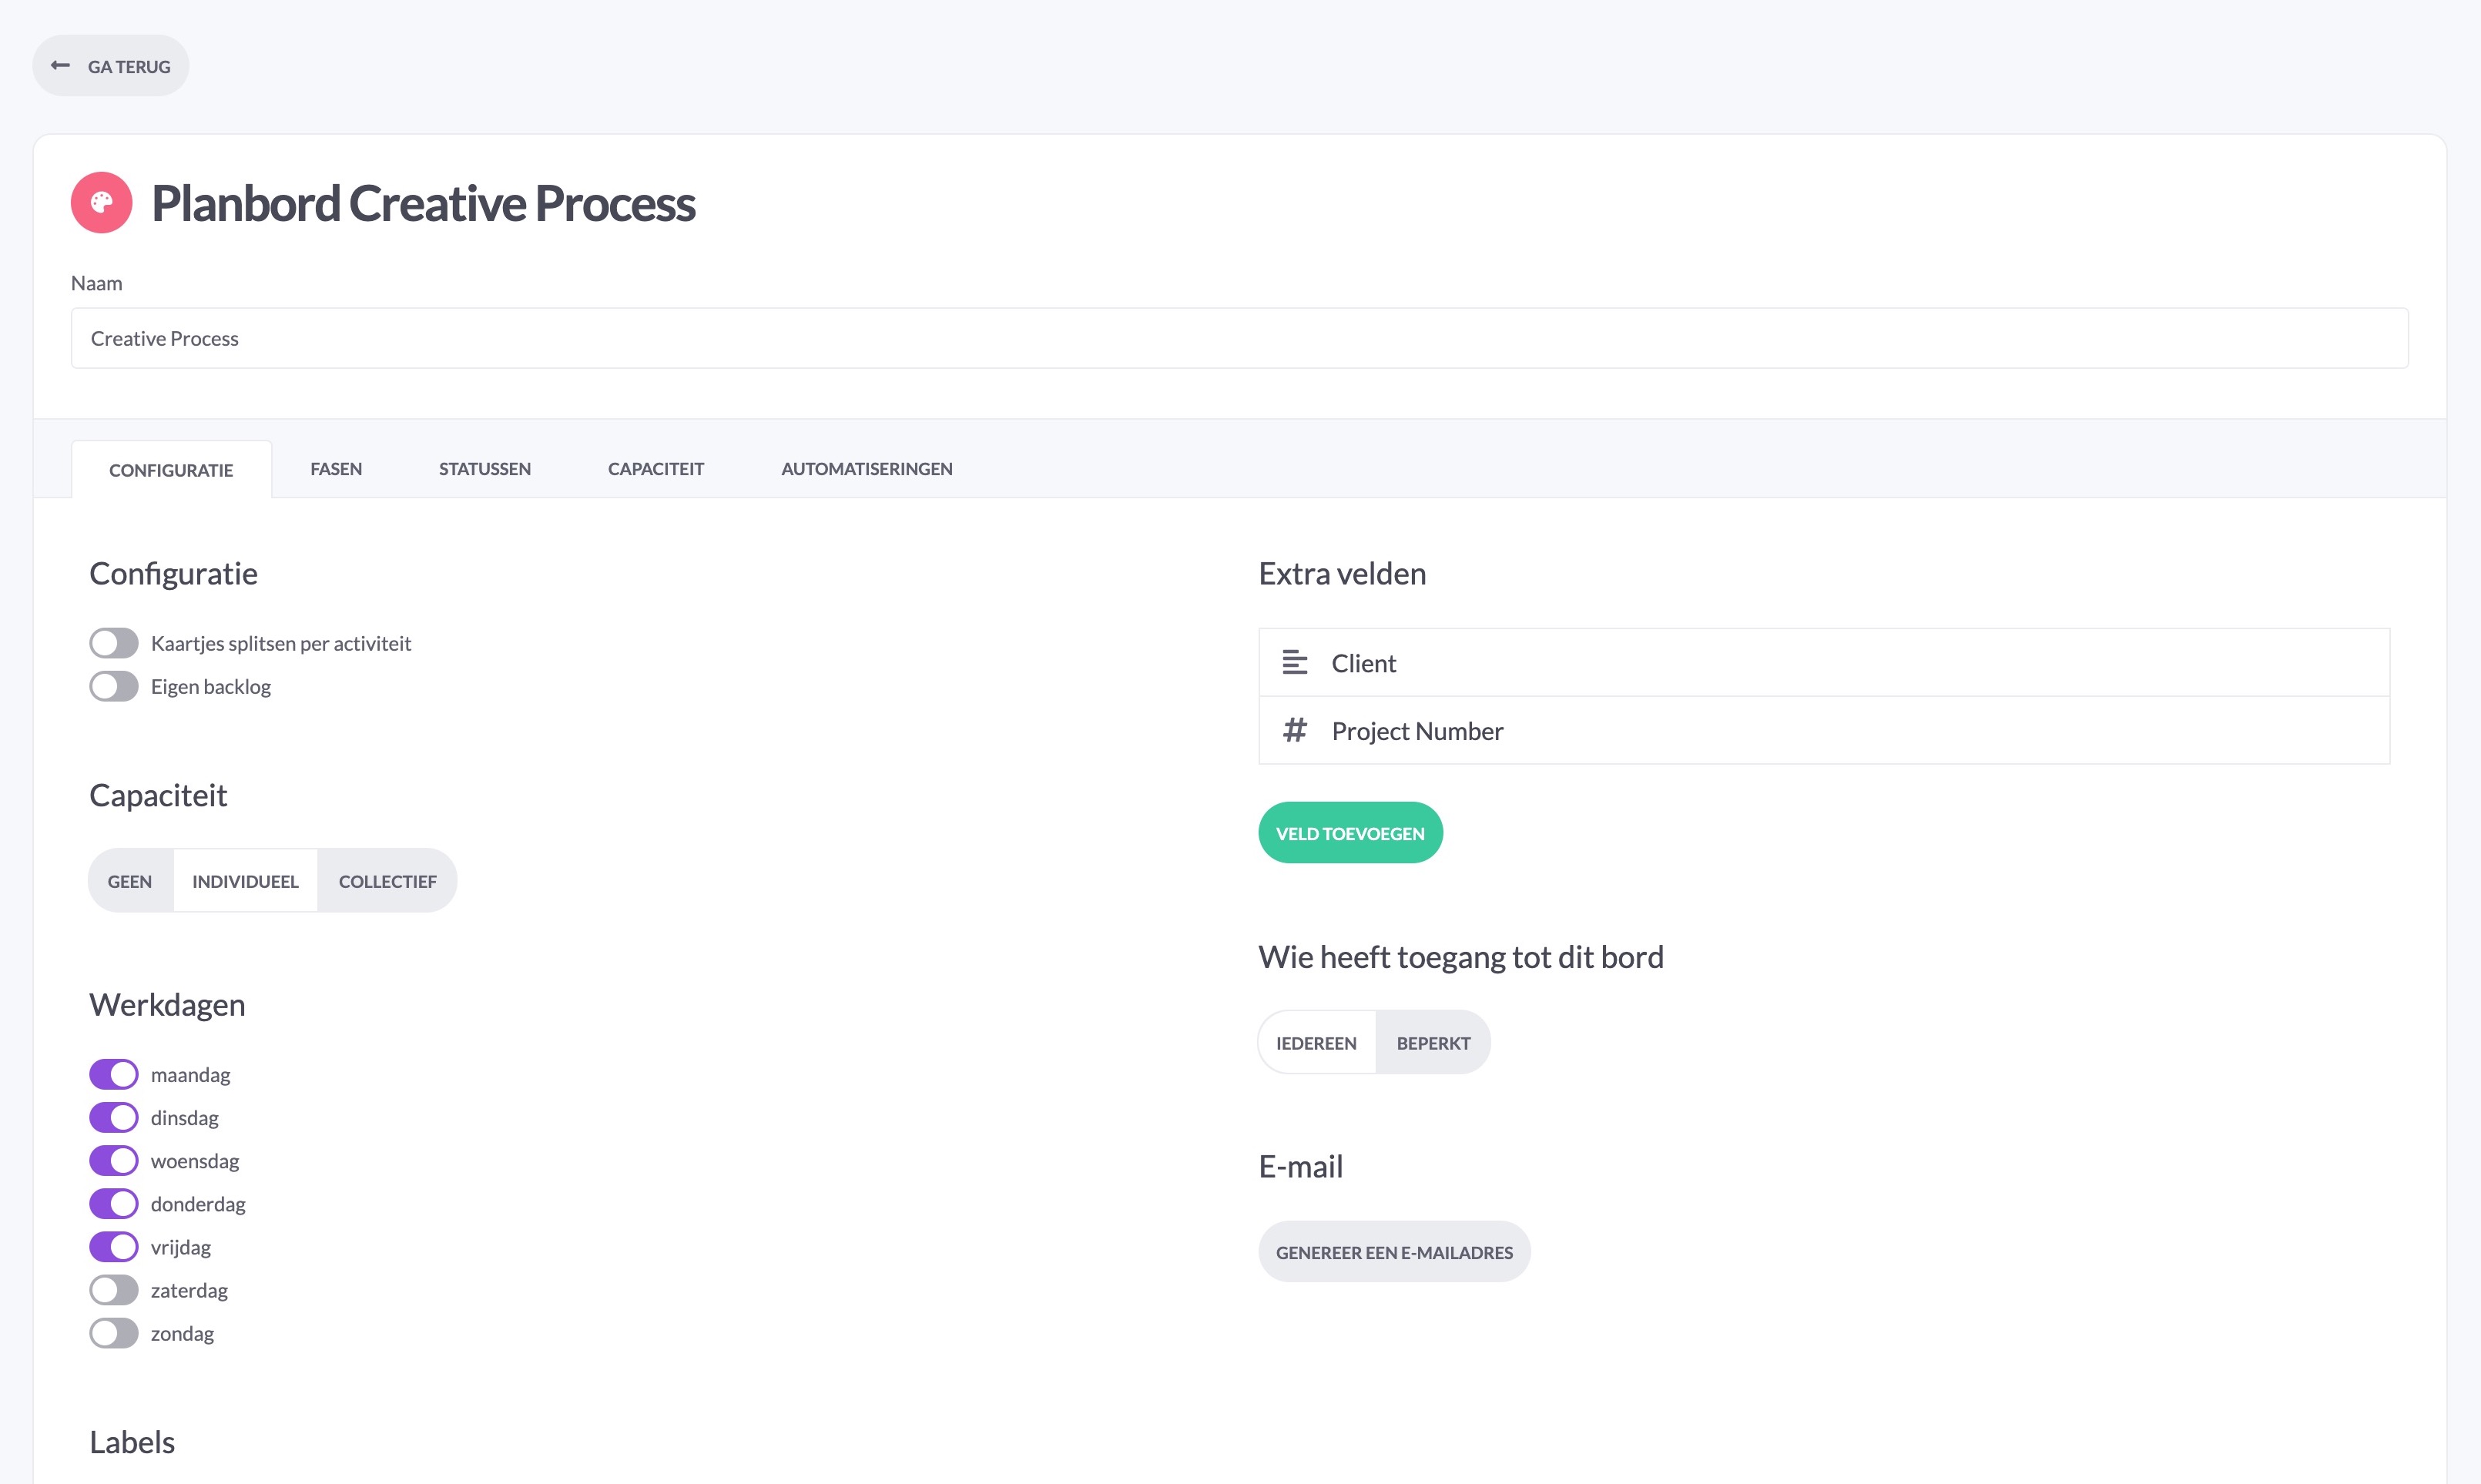Select Collectief capacity option

[388, 881]
